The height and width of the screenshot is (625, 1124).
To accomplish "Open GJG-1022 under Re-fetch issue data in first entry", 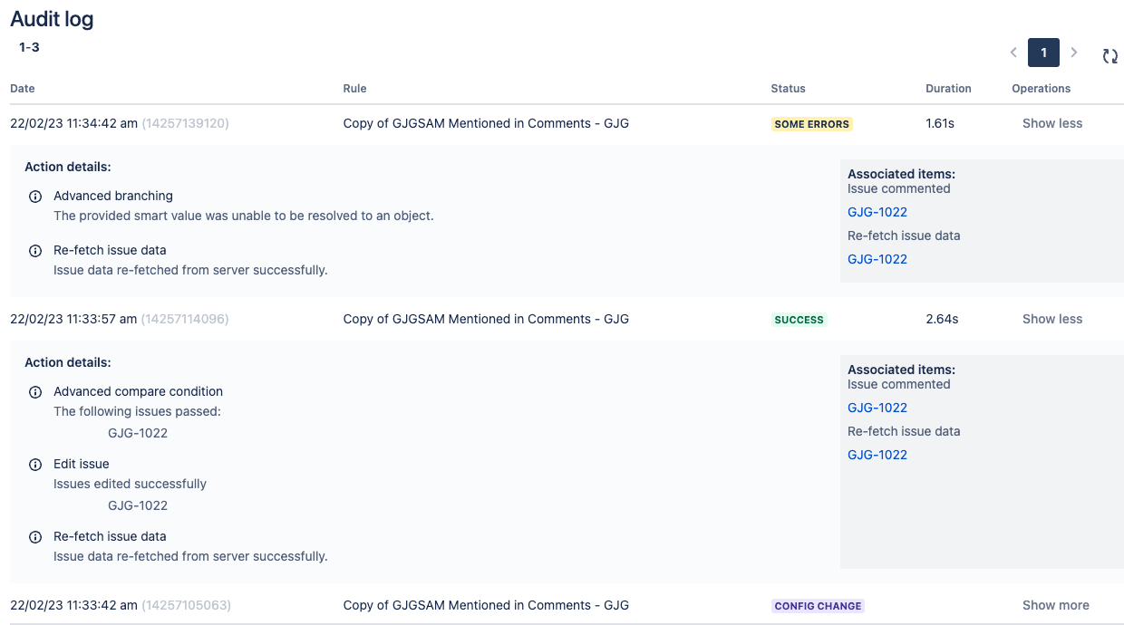I will click(877, 259).
